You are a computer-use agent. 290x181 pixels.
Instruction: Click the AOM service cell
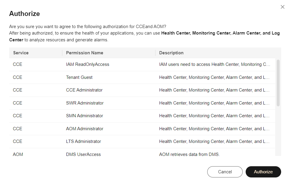(18, 154)
